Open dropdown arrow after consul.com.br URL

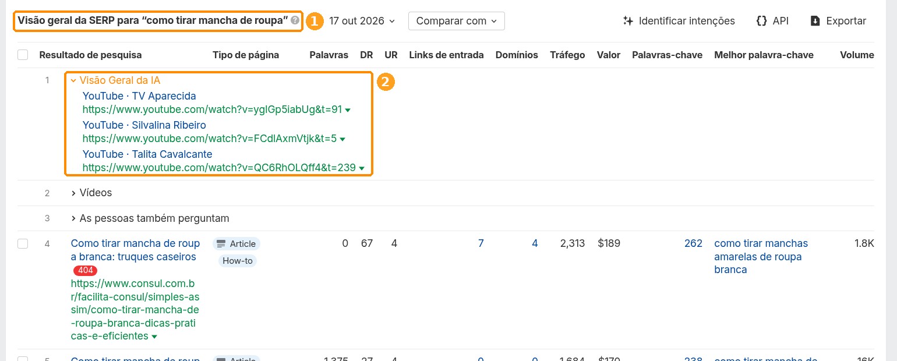pyautogui.click(x=154, y=337)
